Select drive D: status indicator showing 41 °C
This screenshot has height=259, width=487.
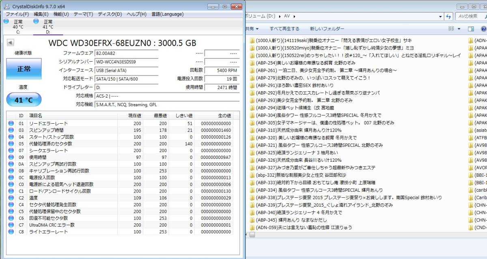pyautogui.click(x=47, y=26)
